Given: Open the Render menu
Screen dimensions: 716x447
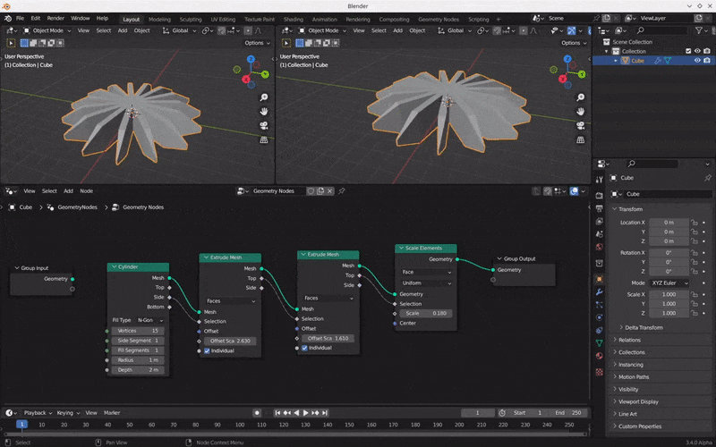Looking at the screenshot, I should [55, 18].
